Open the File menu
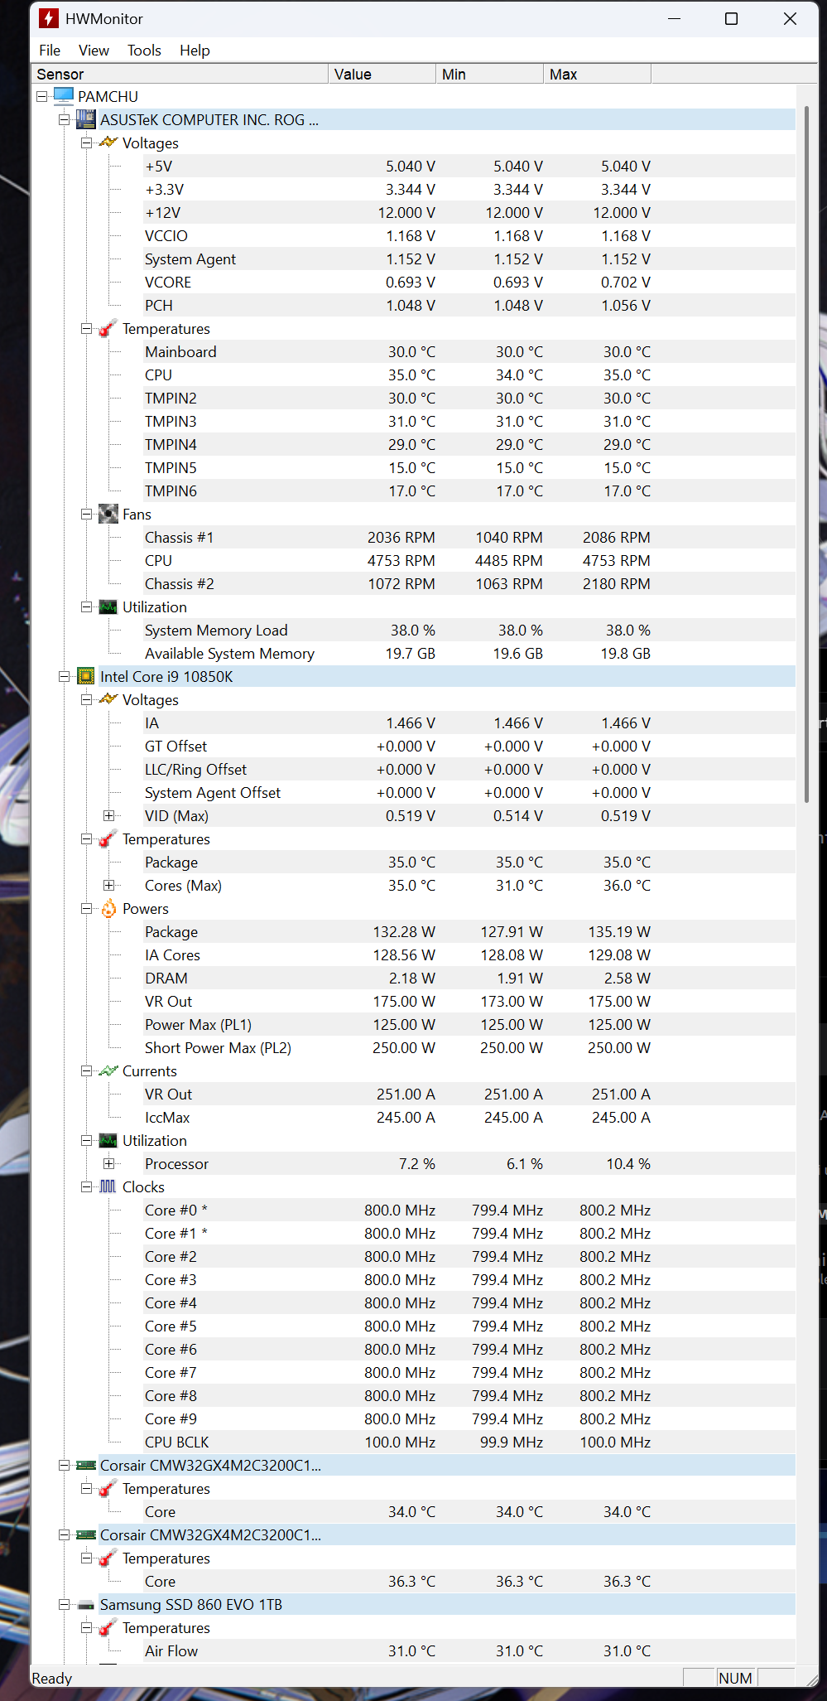The height and width of the screenshot is (1701, 827). (50, 50)
